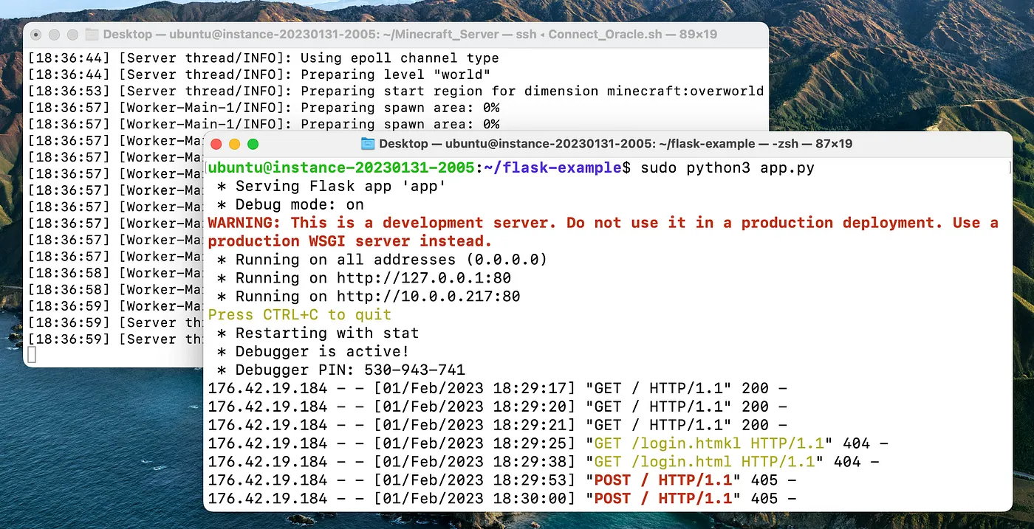Select the flask-example window title text
The height and width of the screenshot is (529, 1034).
(x=616, y=144)
